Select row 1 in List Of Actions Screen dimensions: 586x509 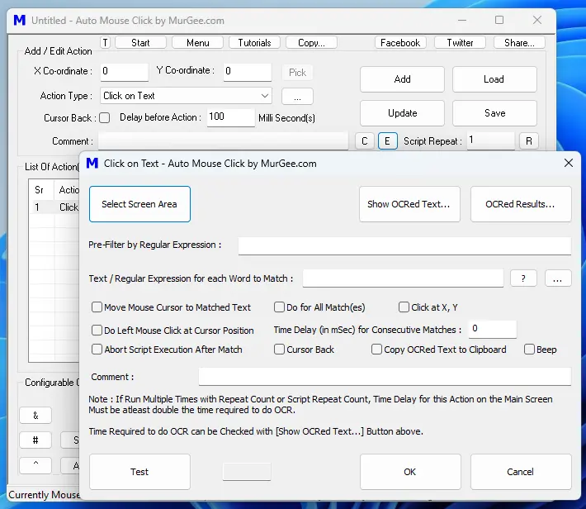pos(54,207)
